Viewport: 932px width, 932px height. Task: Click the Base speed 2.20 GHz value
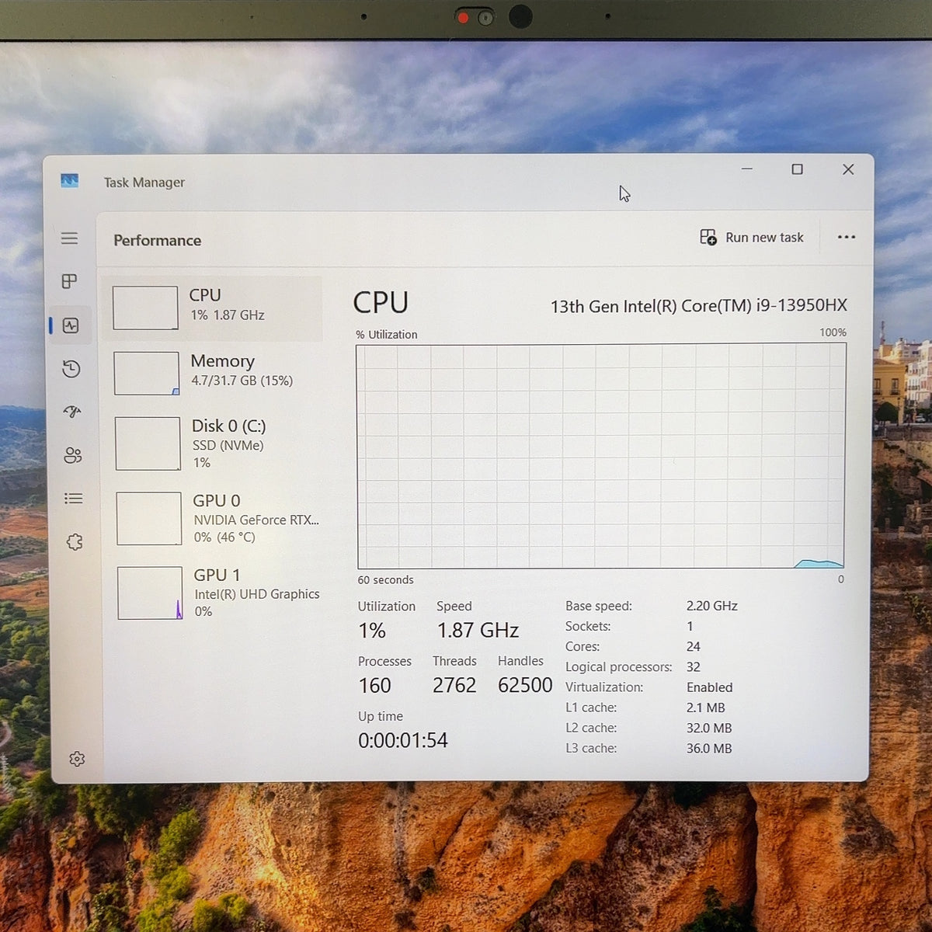712,606
